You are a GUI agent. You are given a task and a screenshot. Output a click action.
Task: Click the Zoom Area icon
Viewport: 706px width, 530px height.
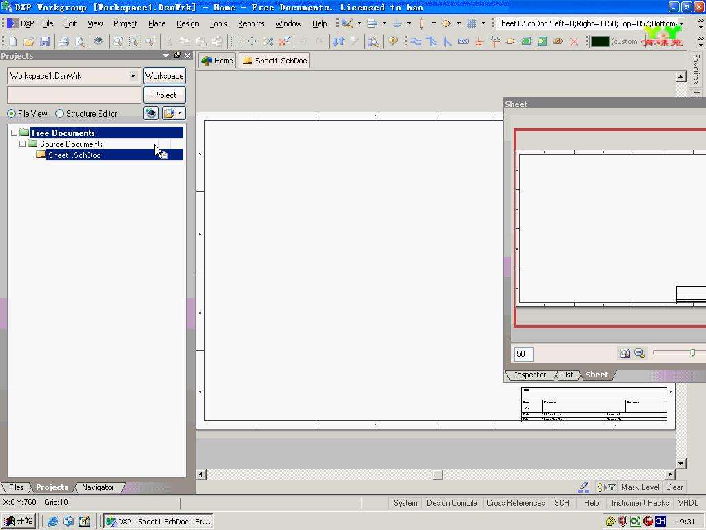[134, 41]
